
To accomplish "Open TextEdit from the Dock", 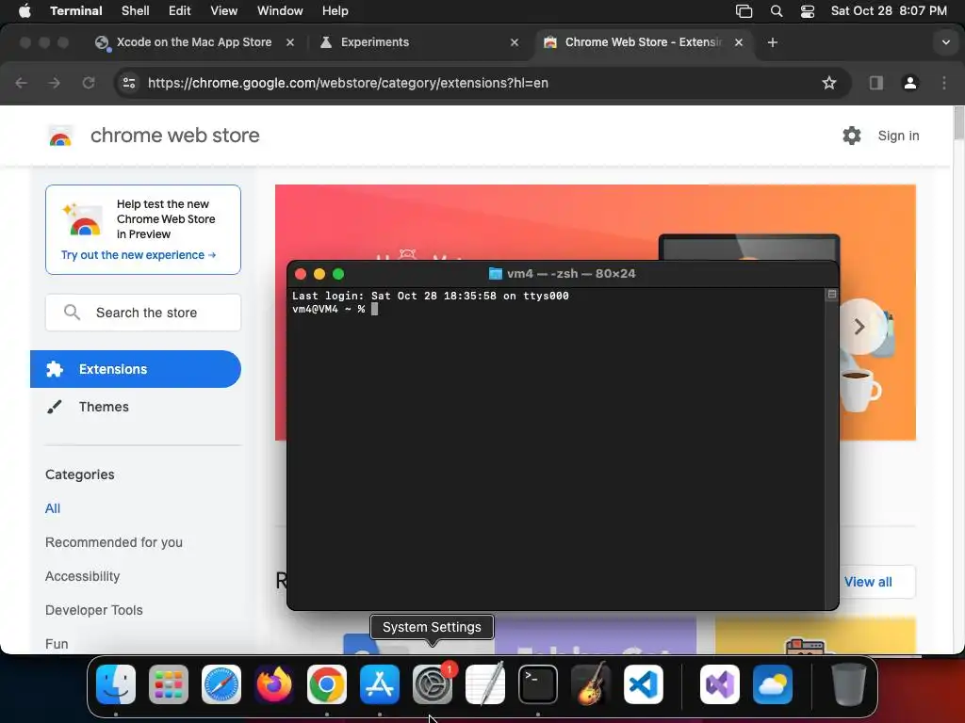I will click(x=485, y=684).
